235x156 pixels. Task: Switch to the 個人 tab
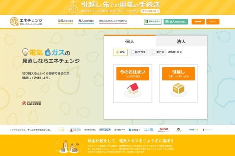[x=130, y=41]
